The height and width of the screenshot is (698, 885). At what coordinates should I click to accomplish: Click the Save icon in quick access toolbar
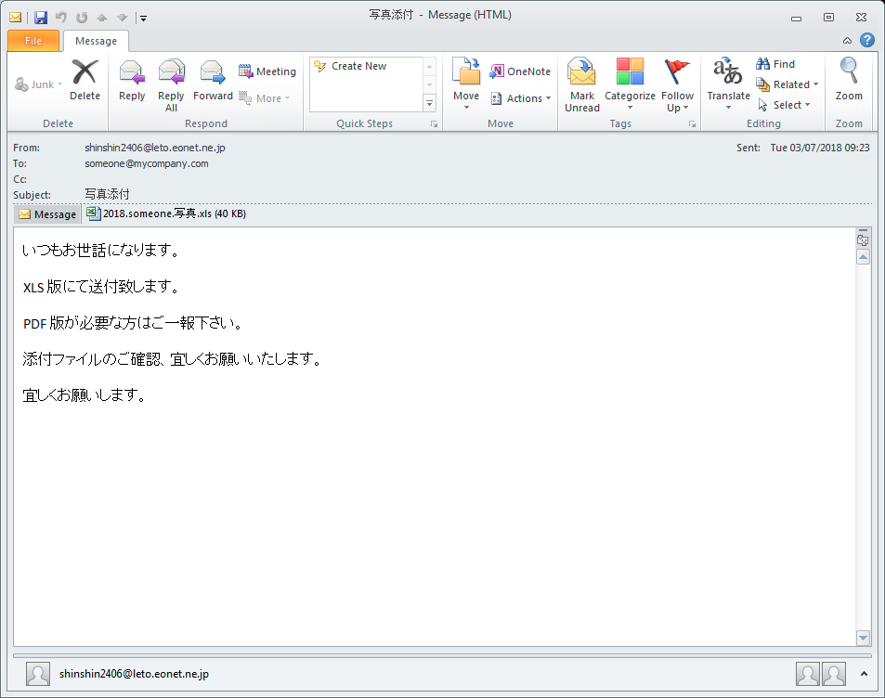point(41,18)
